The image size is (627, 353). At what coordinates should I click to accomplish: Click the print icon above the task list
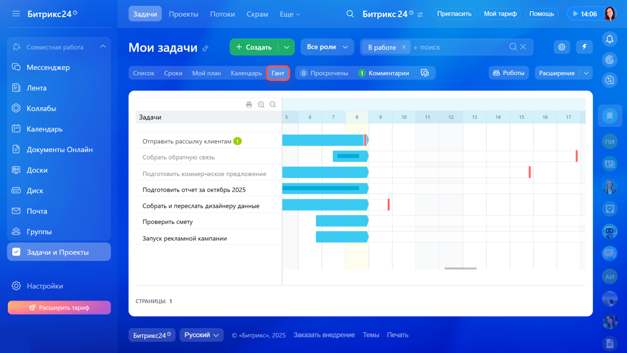click(249, 104)
